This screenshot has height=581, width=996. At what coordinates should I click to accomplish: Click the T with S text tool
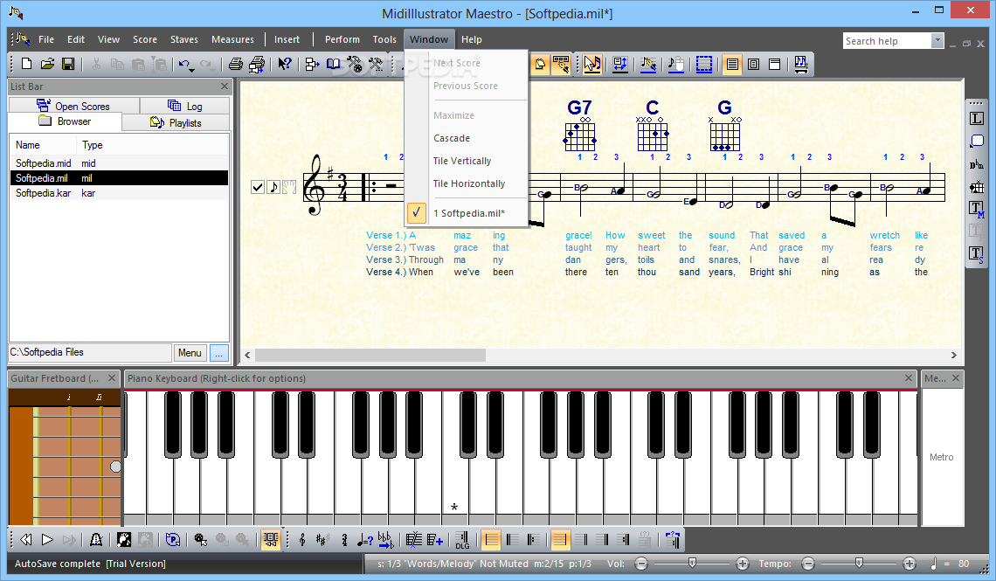tap(976, 254)
